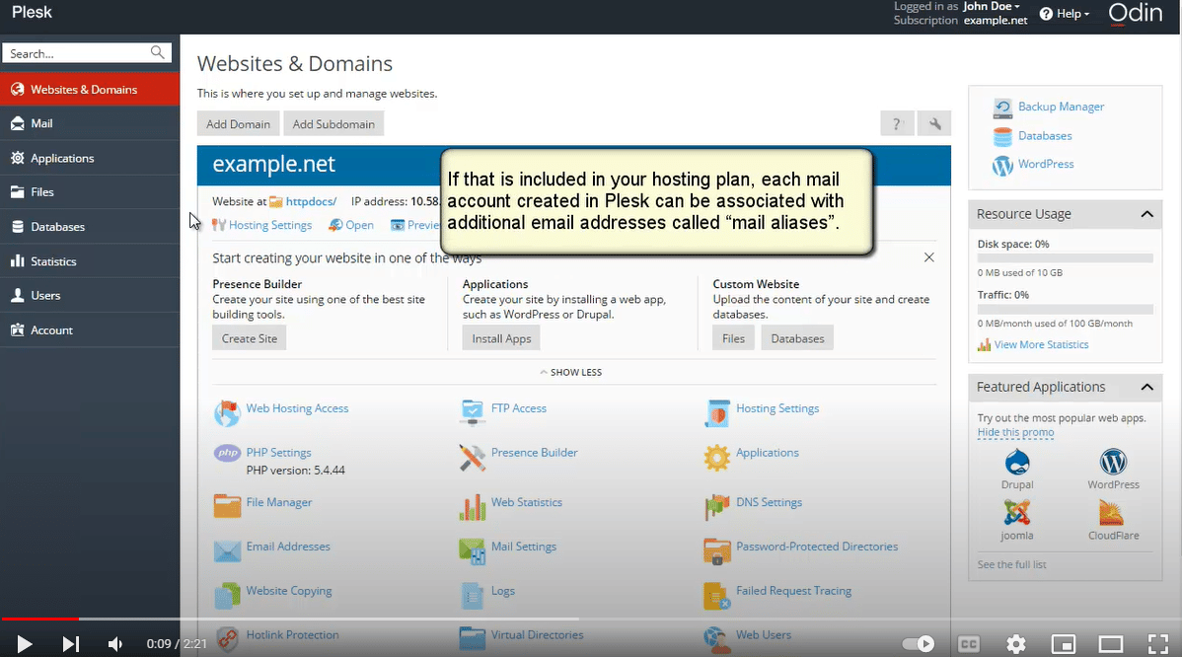Click the Hotlink Protection icon
The height and width of the screenshot is (657, 1182).
[227, 639]
